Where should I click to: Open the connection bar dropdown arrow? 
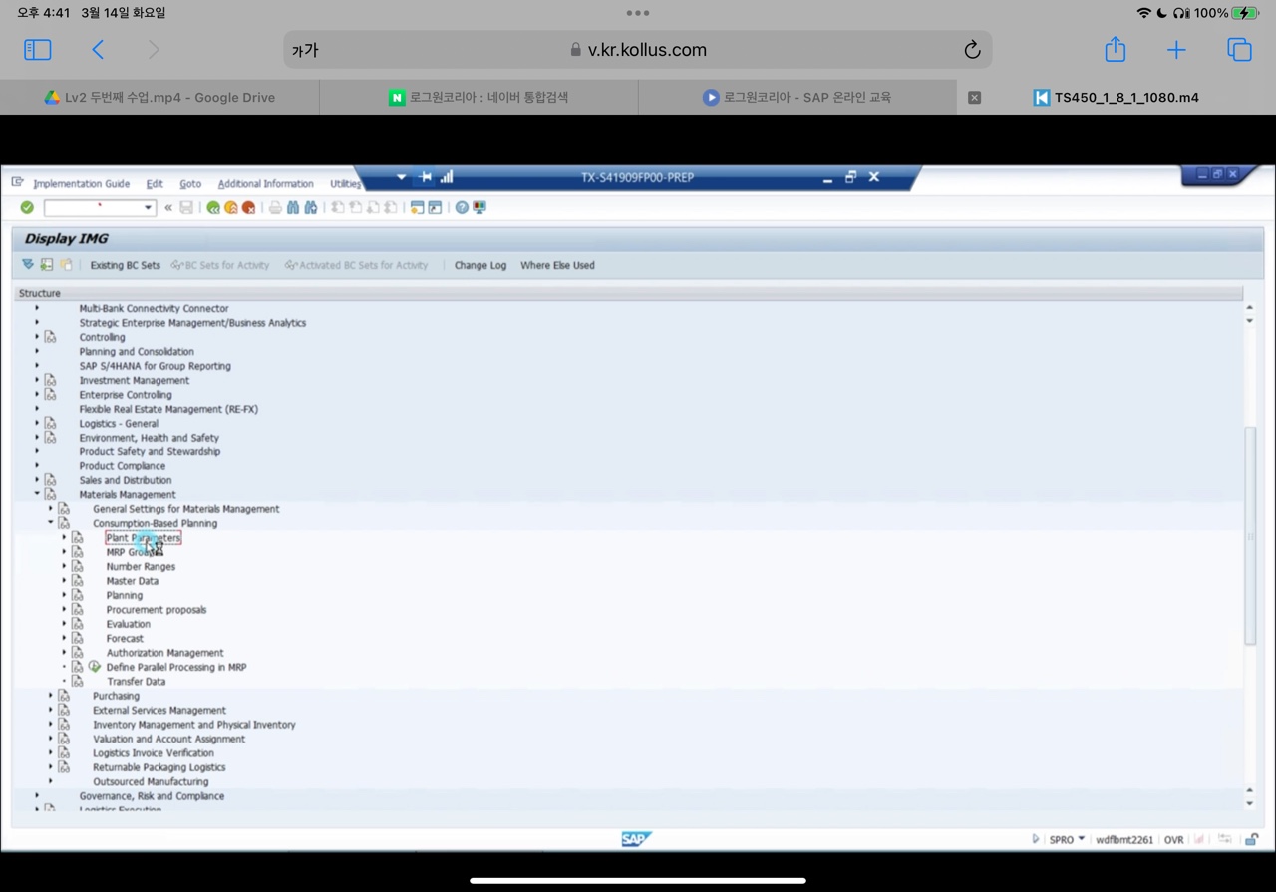click(401, 177)
